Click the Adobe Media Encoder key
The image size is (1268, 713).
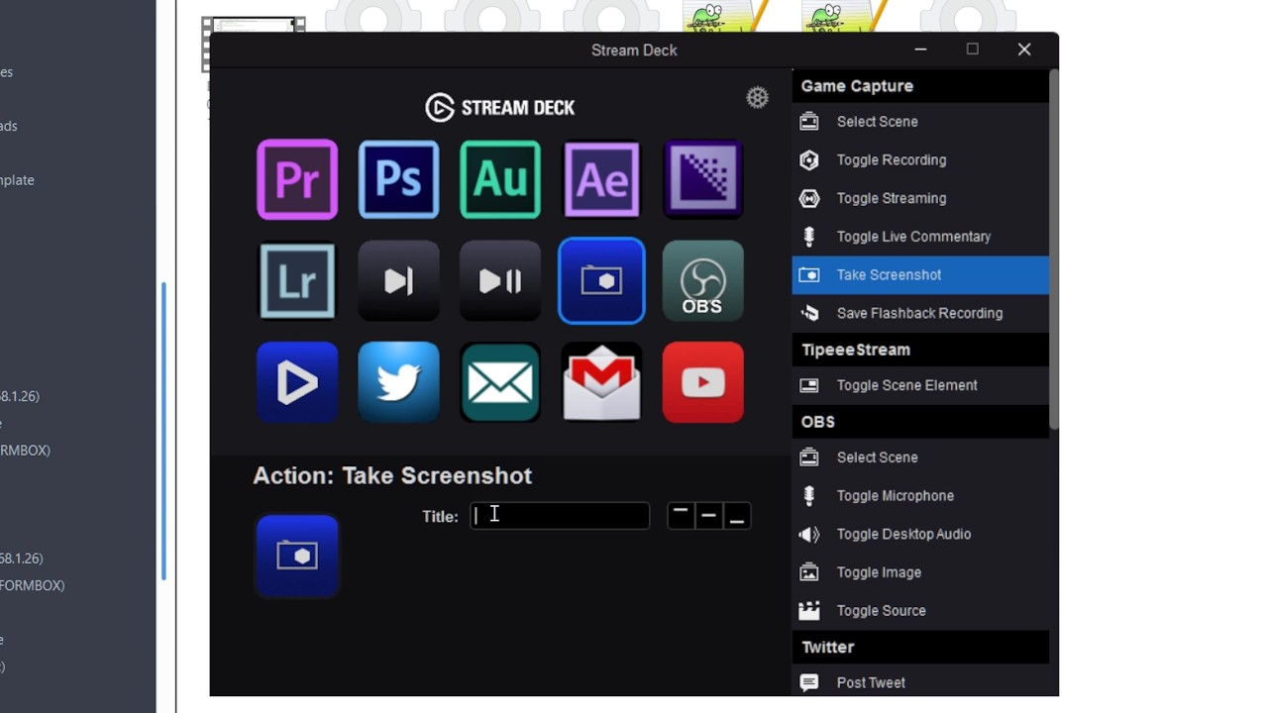702,179
